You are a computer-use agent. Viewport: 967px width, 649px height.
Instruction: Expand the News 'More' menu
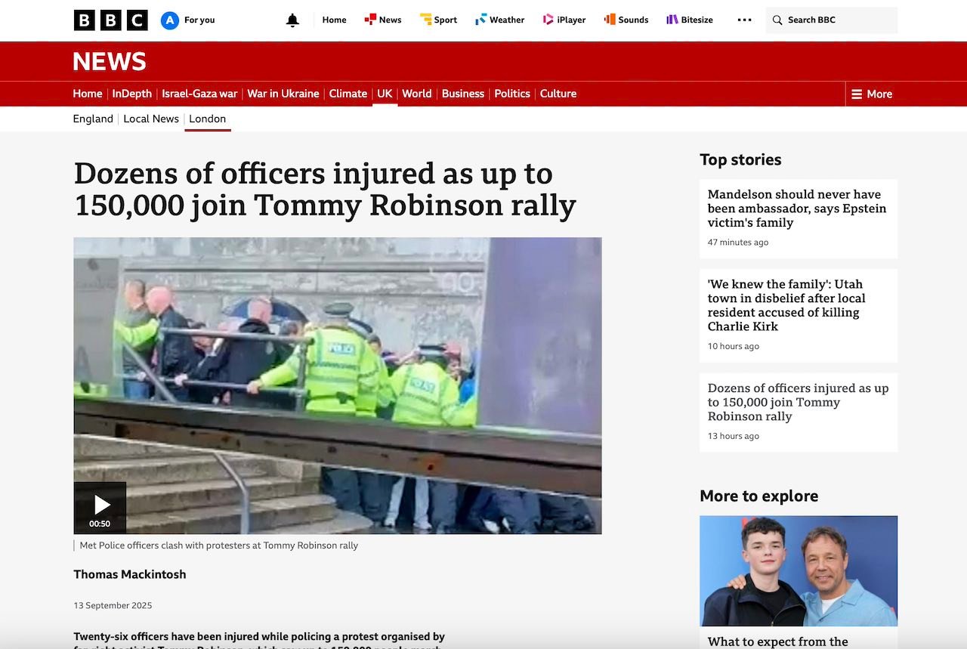872,94
